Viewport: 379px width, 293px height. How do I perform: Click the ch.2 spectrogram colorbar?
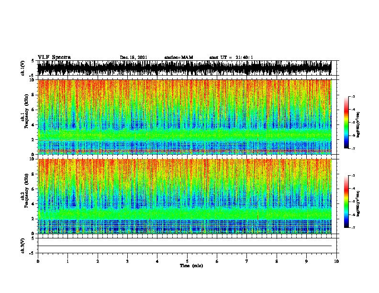click(346, 202)
